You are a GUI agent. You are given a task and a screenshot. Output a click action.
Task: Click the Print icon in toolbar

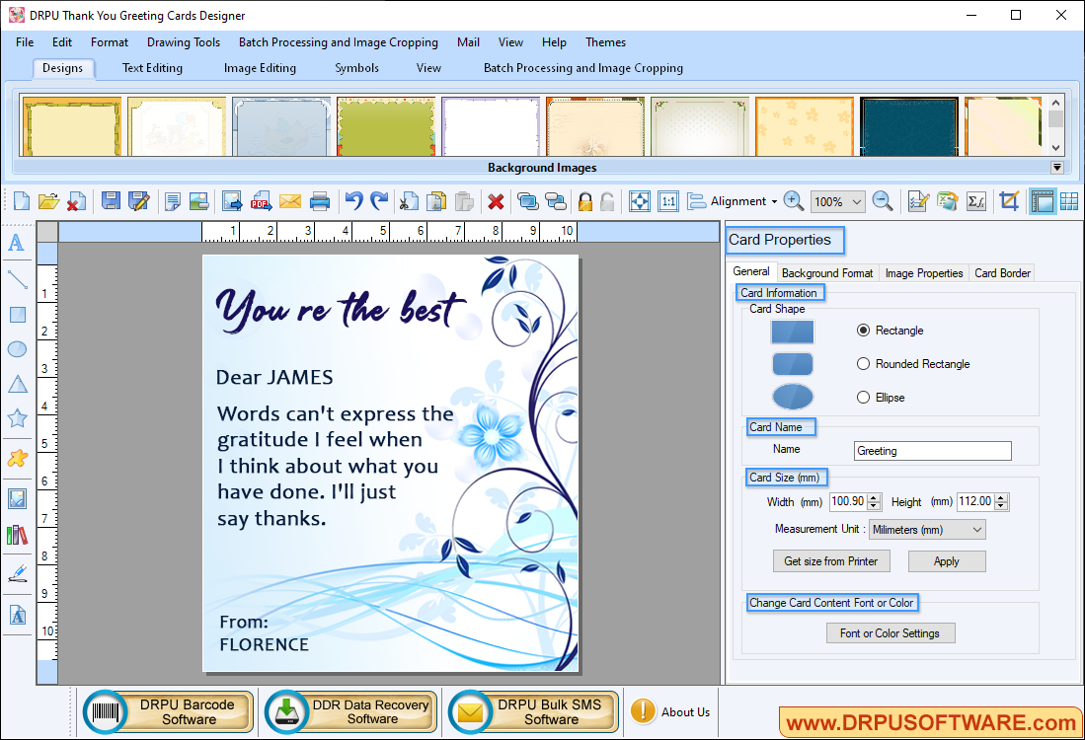320,201
